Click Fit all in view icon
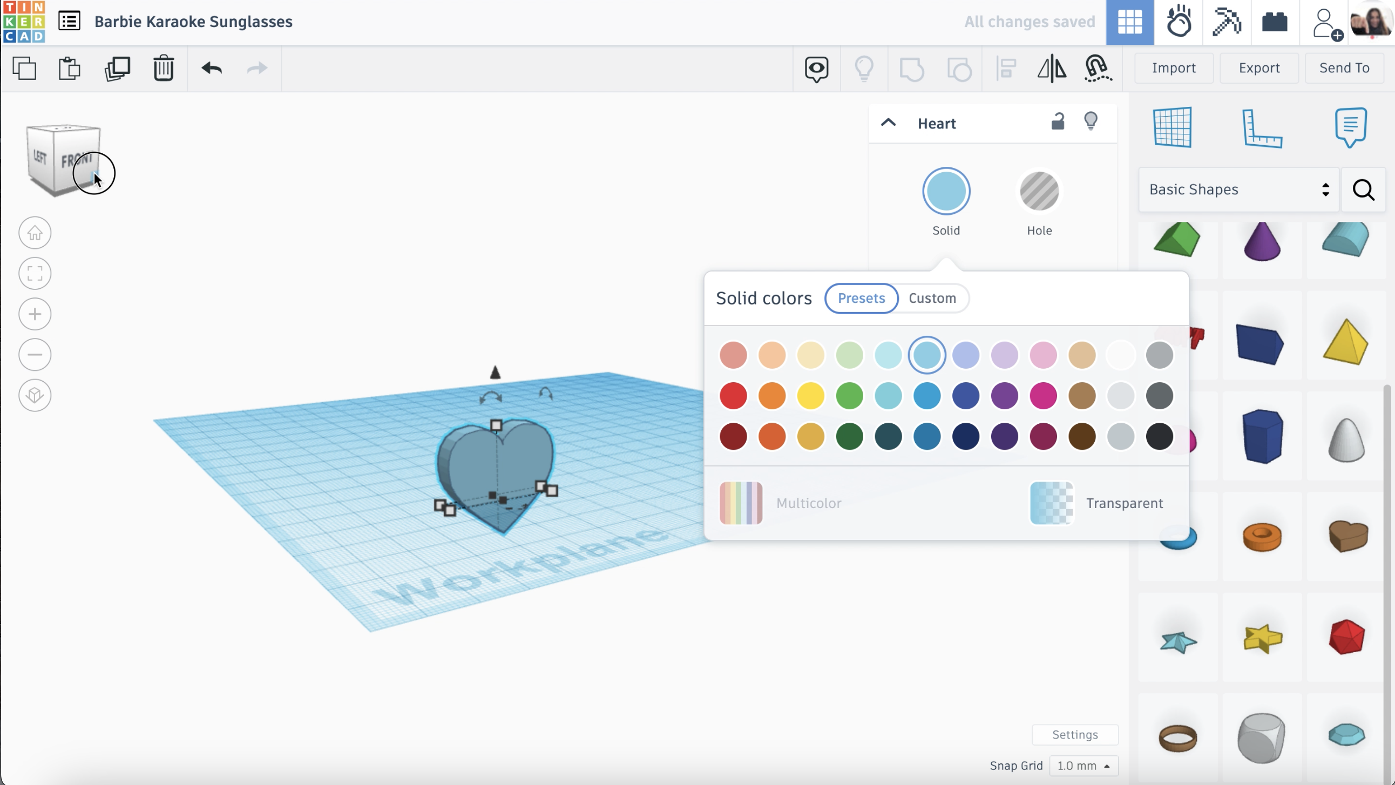 [x=35, y=274]
